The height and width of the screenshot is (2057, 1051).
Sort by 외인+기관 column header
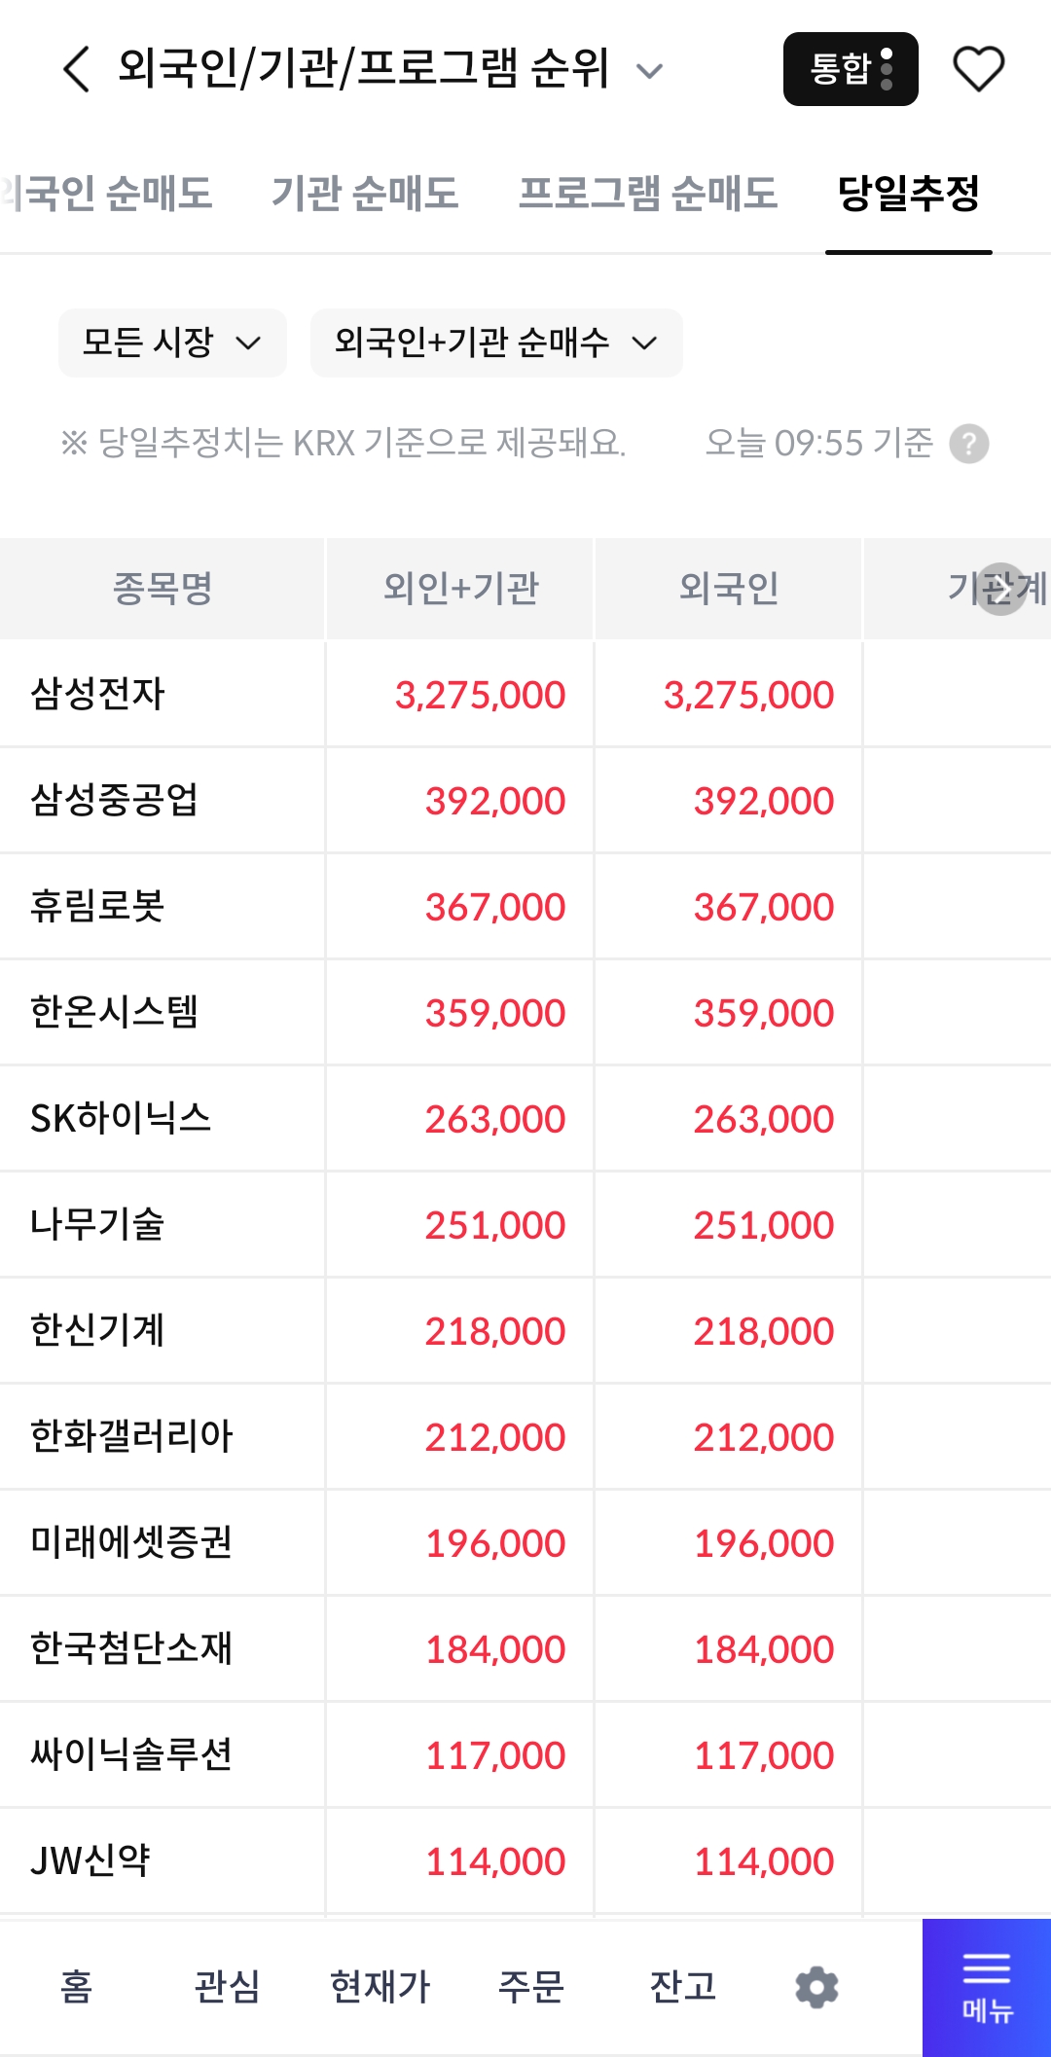coord(460,589)
